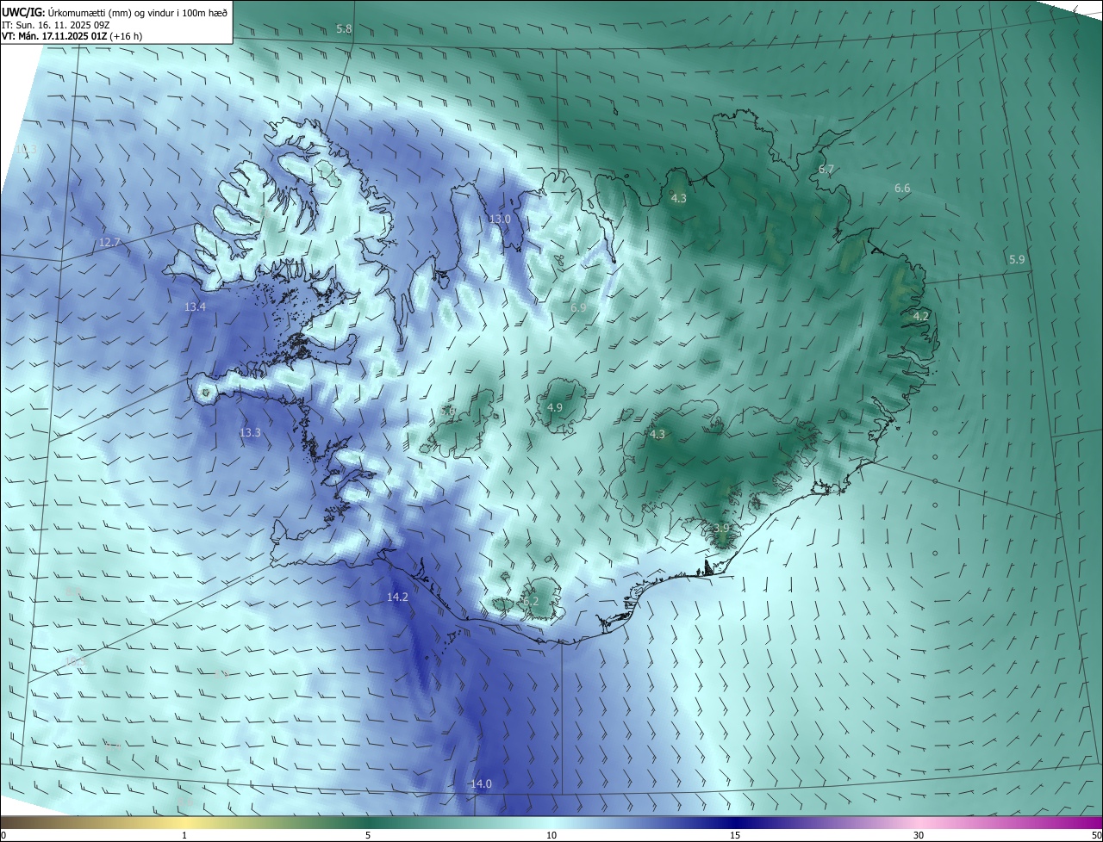Screen dimensions: 1103x842
Task: Click the 13.3 value label
Action: 250,432
